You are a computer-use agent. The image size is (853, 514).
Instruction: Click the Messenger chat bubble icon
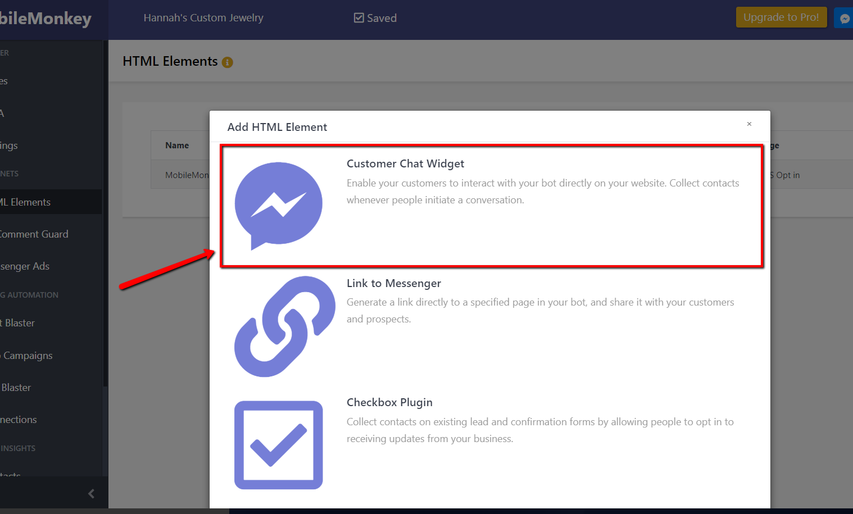(x=279, y=206)
